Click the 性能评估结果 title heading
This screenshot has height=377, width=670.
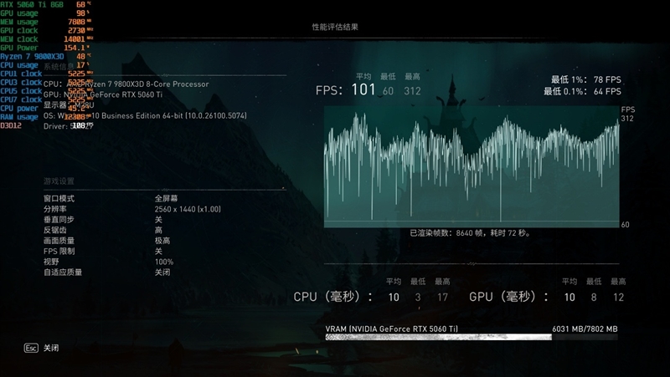click(x=335, y=28)
